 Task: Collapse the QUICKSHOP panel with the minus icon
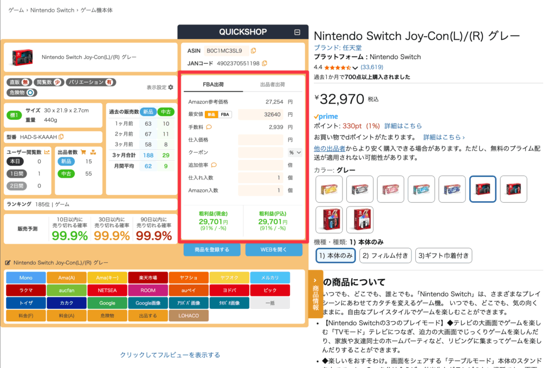pos(297,32)
